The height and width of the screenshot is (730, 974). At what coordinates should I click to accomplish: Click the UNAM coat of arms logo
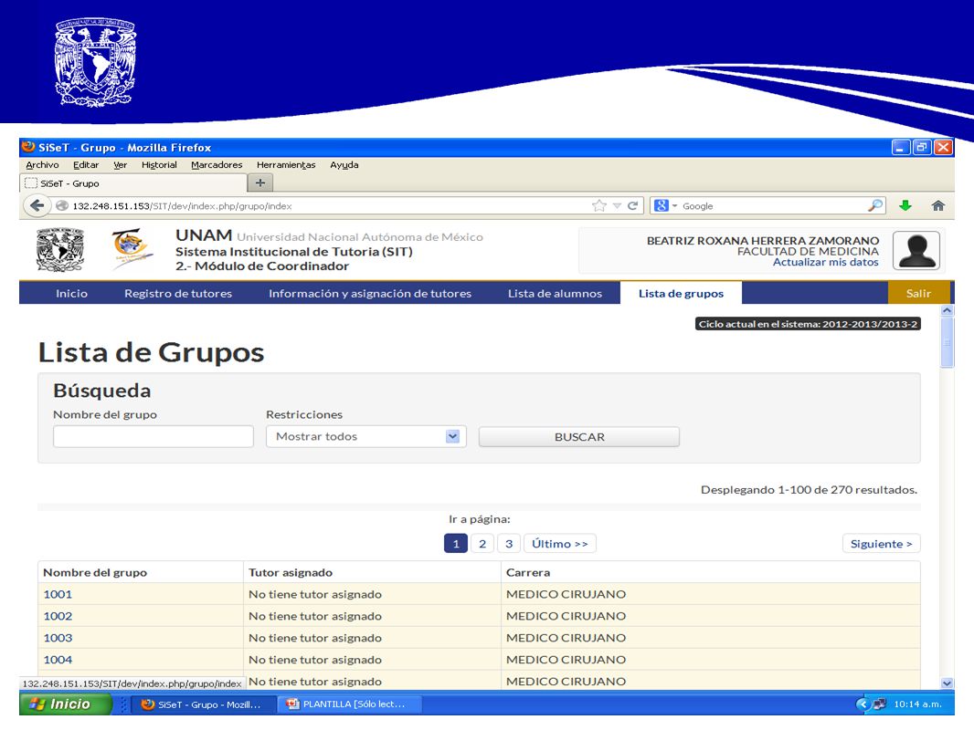tap(60, 250)
